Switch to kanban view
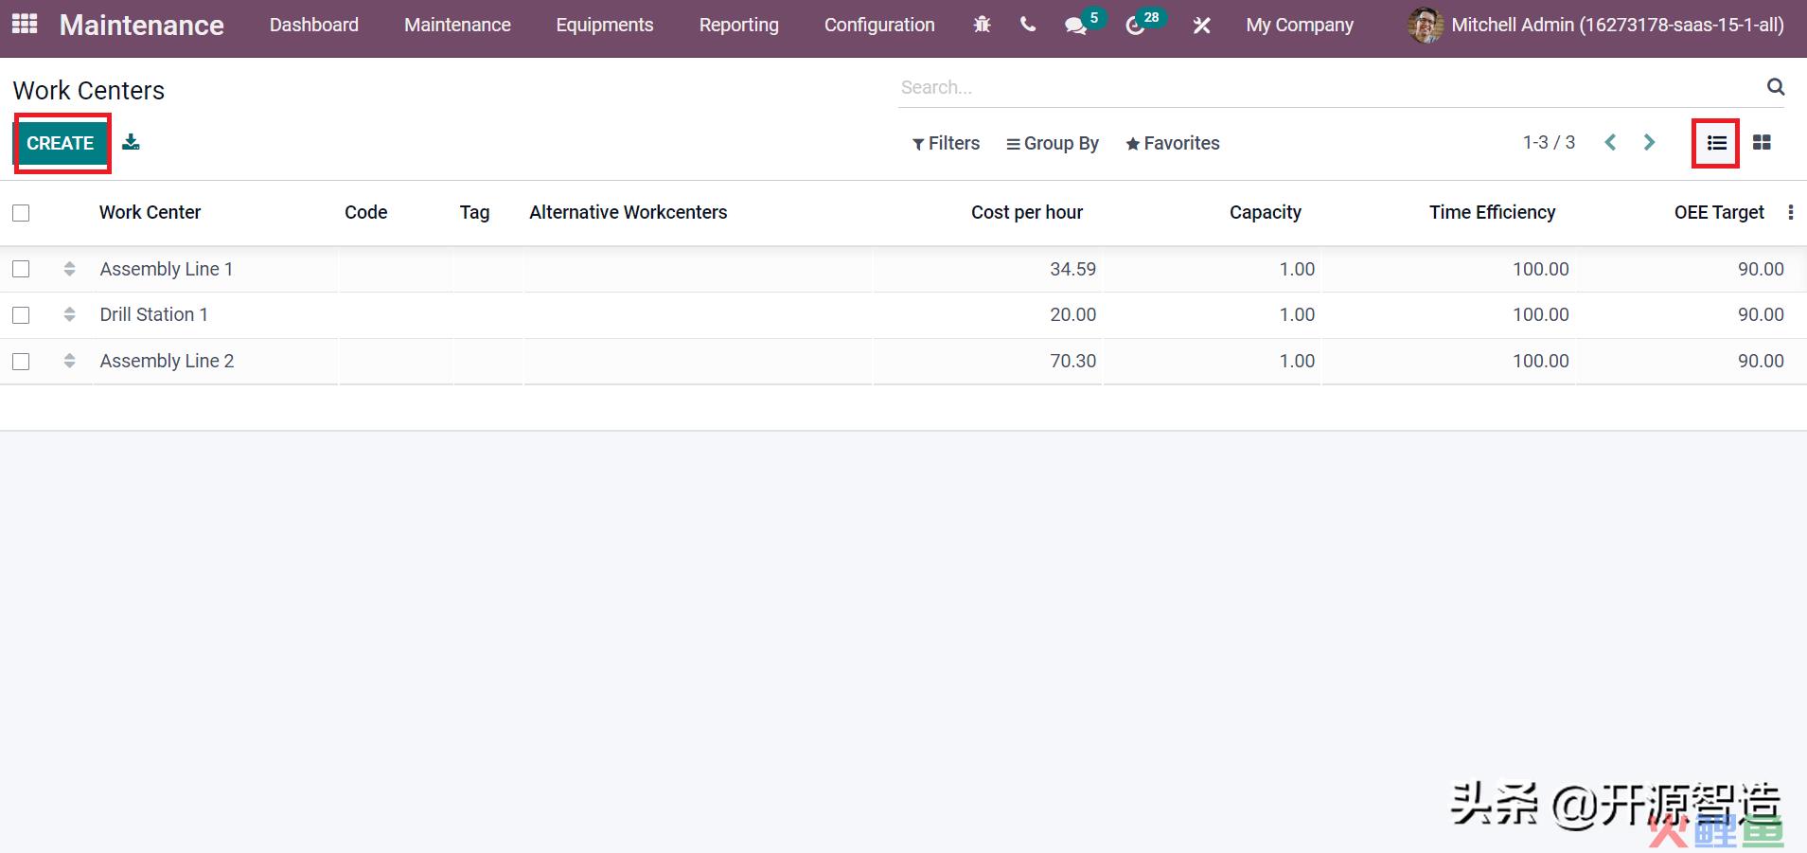 point(1762,143)
